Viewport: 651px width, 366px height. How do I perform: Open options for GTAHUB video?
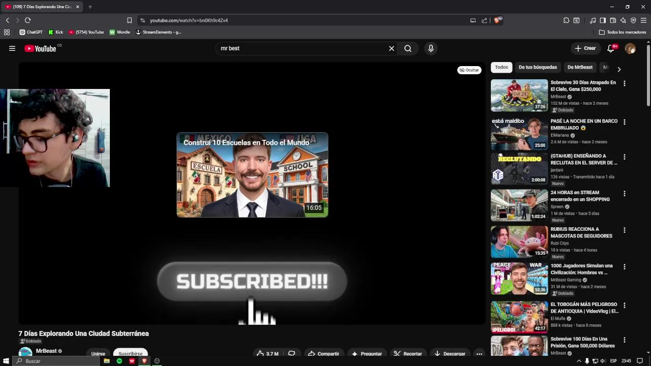[x=625, y=157]
